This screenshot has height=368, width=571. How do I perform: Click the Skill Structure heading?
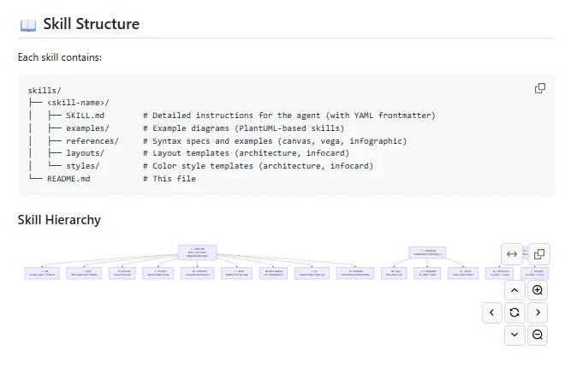tap(91, 24)
